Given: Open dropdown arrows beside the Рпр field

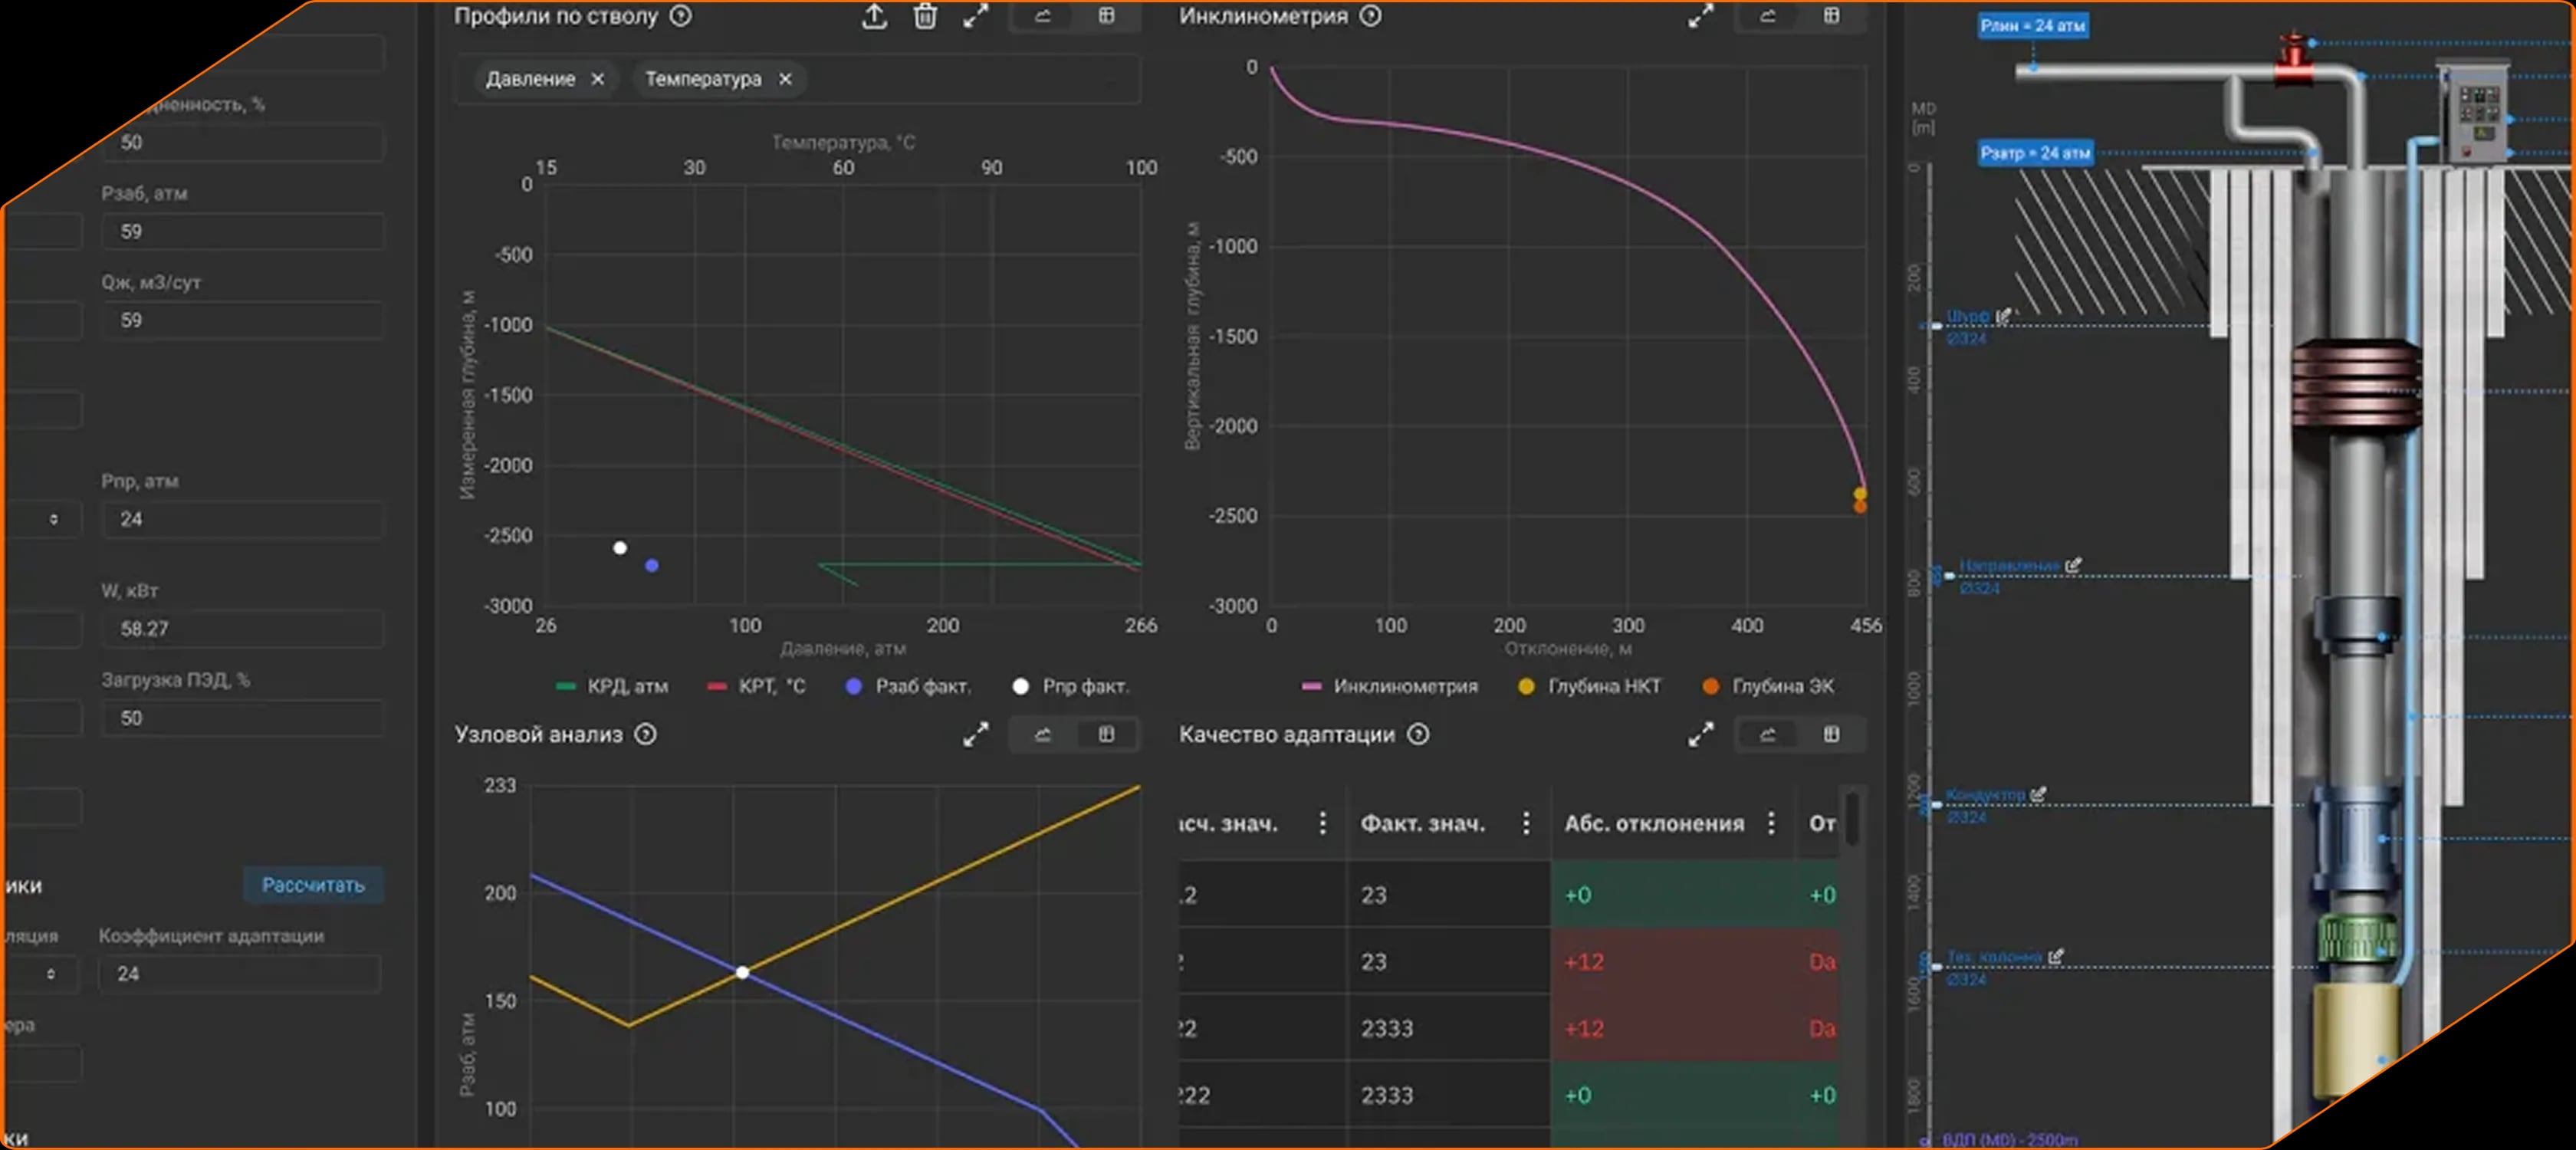Looking at the screenshot, I should pos(54,520).
